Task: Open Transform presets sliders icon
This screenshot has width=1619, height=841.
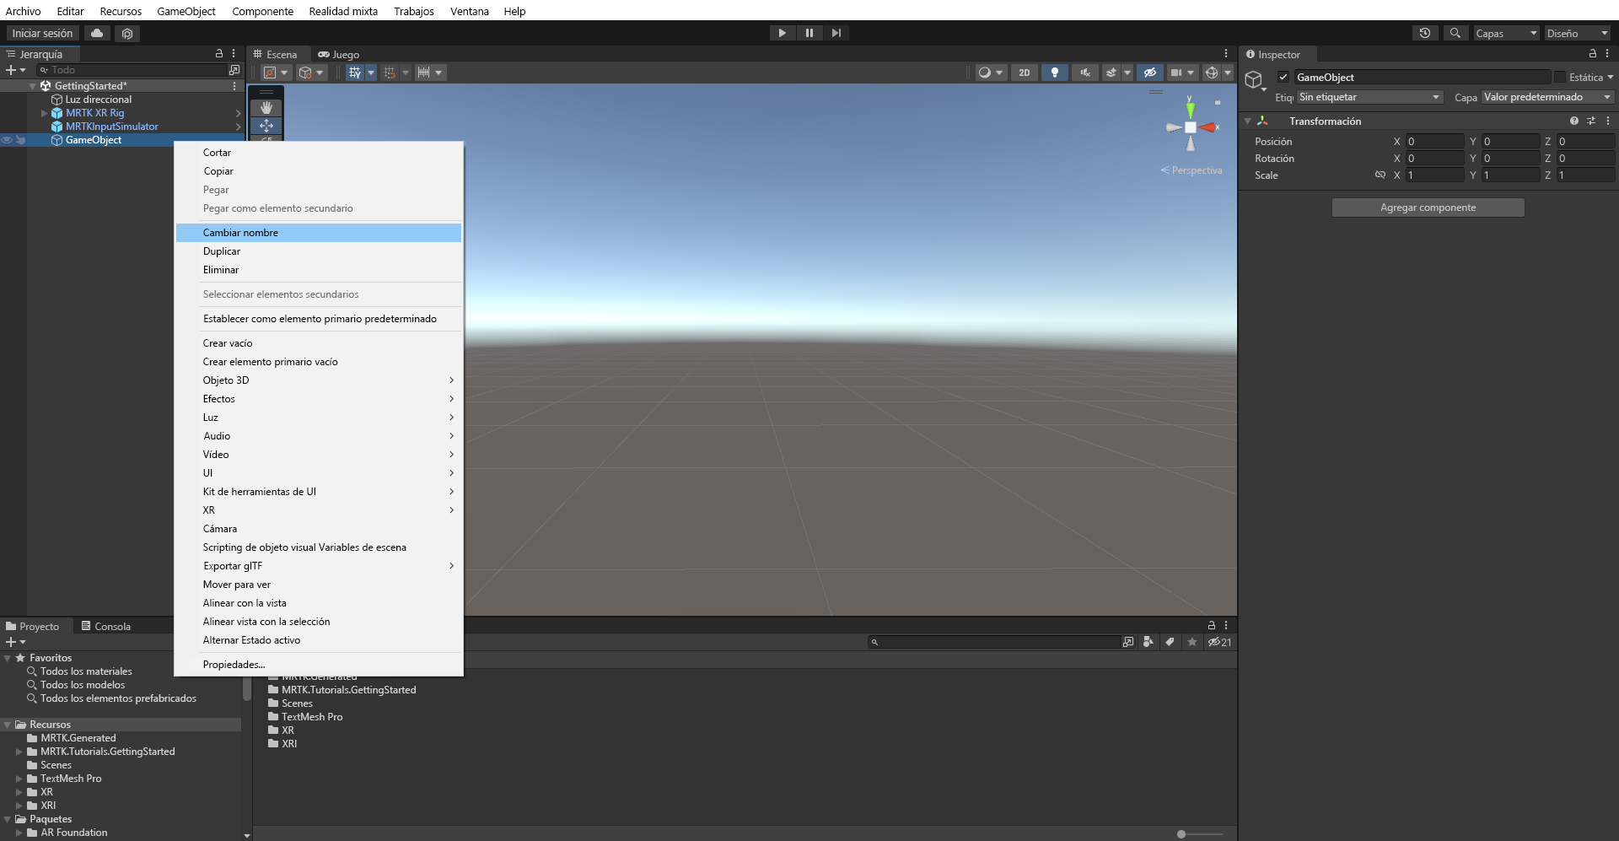Action: point(1591,121)
